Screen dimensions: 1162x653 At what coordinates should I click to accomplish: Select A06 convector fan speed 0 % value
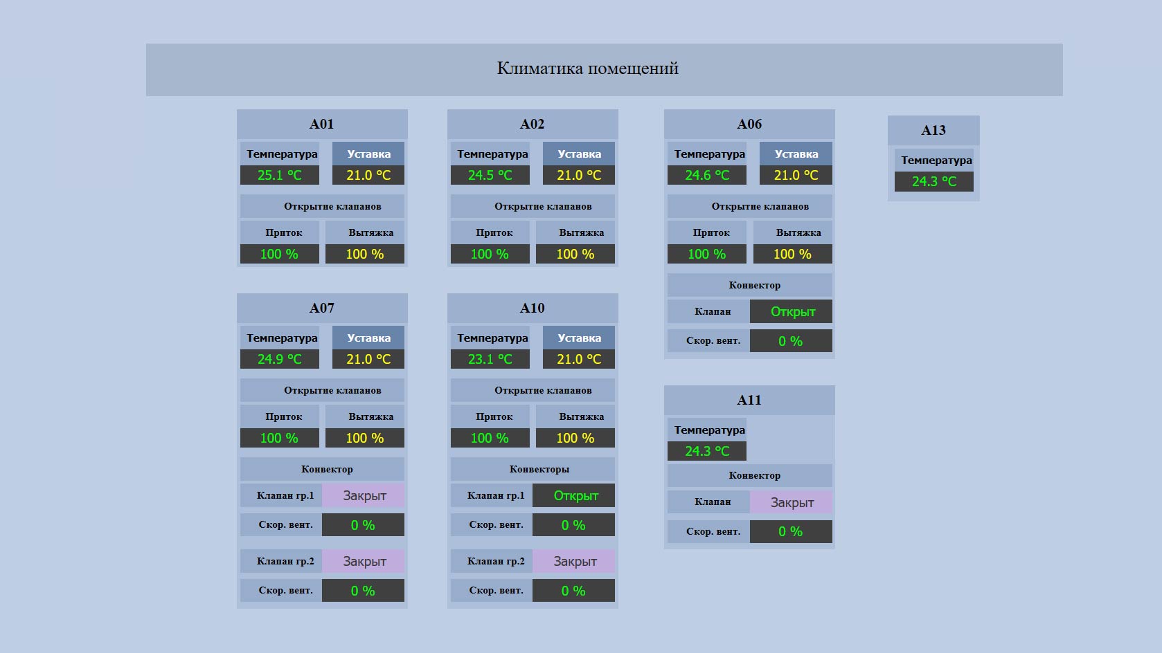pos(791,341)
